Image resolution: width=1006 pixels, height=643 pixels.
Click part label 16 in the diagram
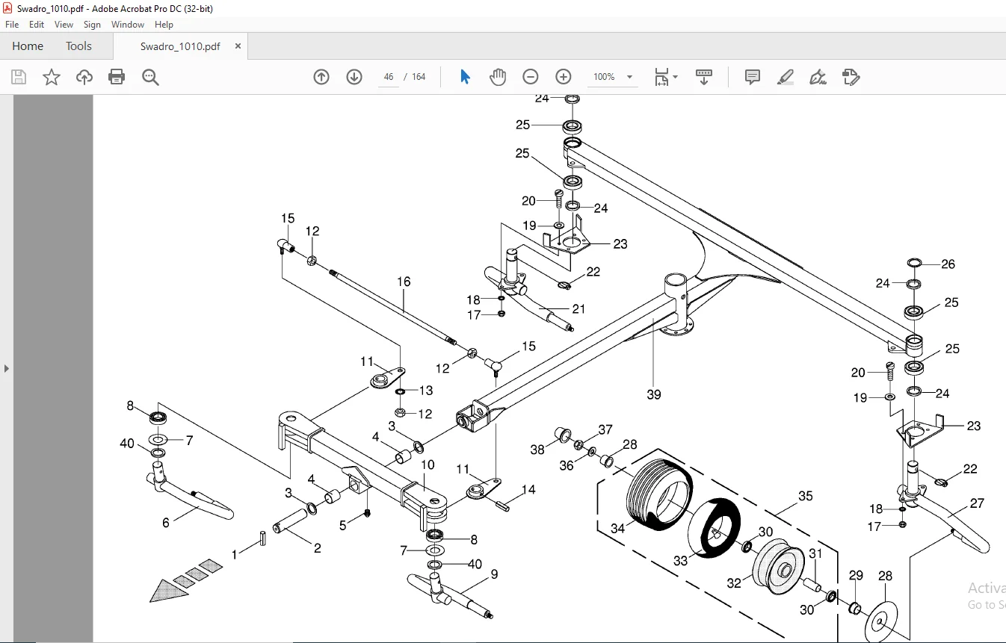pyautogui.click(x=404, y=282)
